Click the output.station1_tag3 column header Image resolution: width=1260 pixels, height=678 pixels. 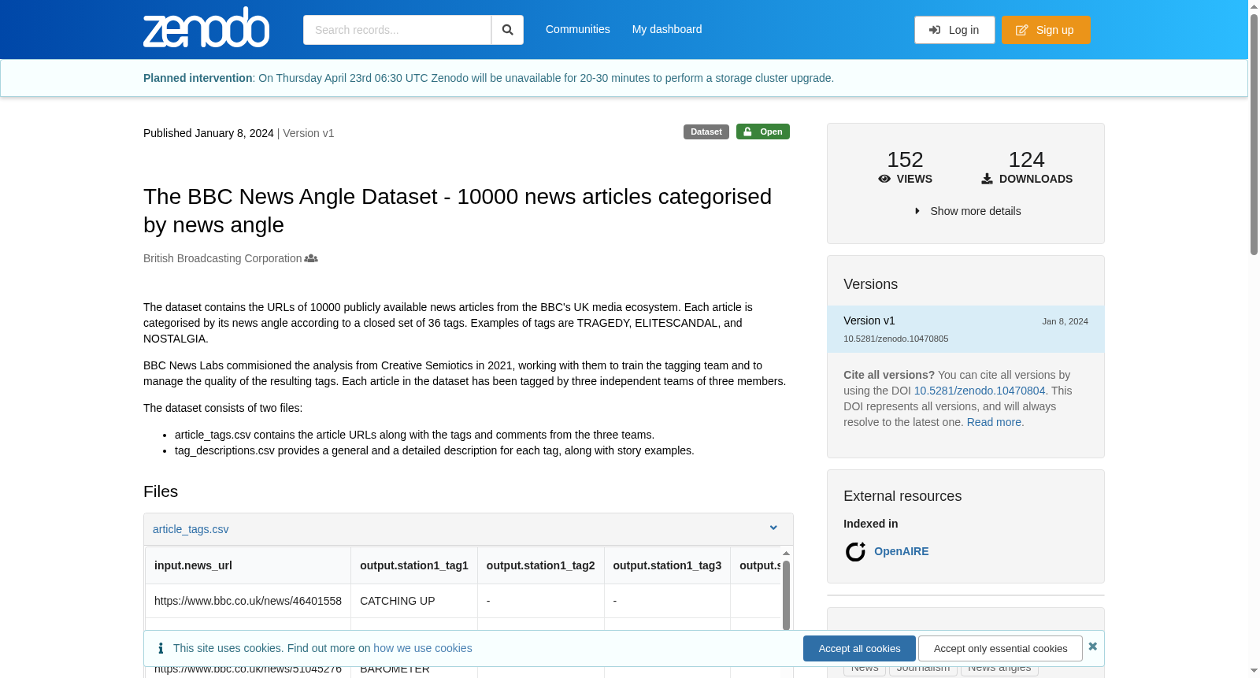(667, 565)
